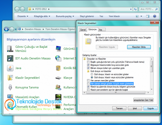Click the help icon in FOTO 2012 toolbar

[155, 16]
